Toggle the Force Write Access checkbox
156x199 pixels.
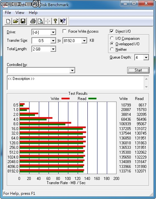point(64,31)
